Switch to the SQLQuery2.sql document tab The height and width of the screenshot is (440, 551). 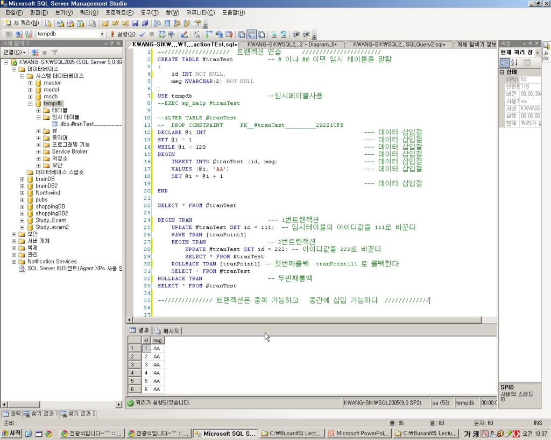tap(399, 45)
